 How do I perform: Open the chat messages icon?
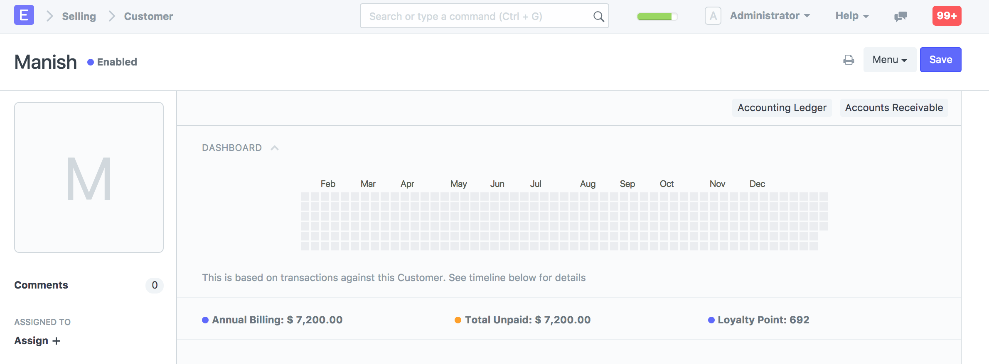click(x=900, y=16)
